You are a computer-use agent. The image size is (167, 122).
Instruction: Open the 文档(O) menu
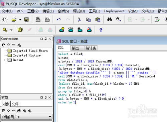tap(148, 11)
